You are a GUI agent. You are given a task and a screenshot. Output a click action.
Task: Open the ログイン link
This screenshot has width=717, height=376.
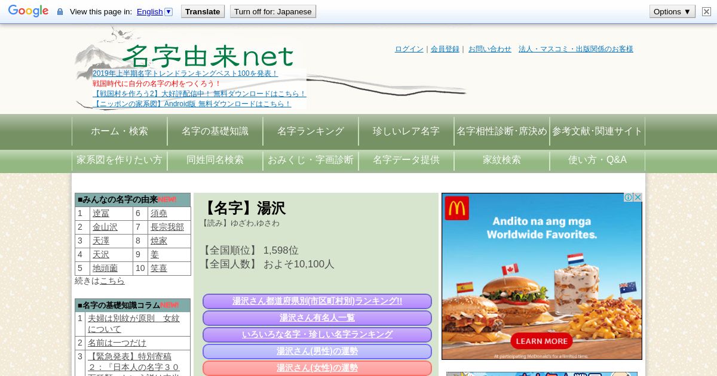tap(409, 49)
